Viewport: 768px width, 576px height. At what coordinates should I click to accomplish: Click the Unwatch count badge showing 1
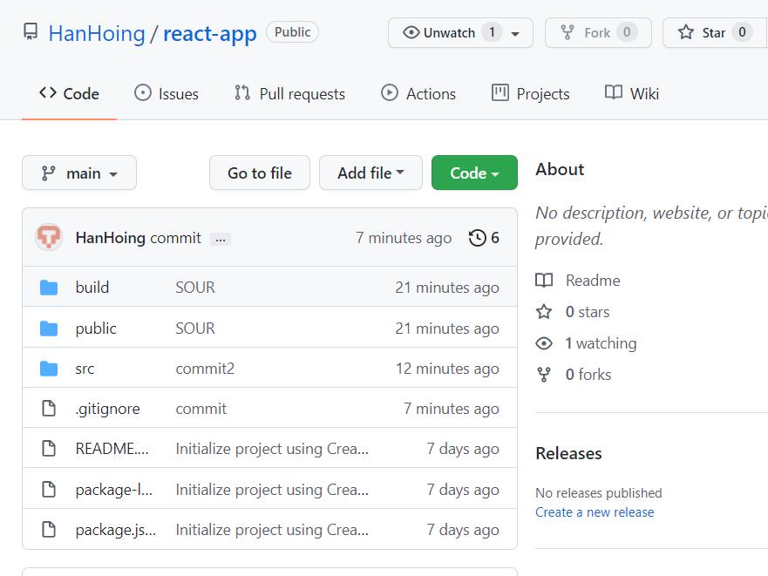[x=492, y=32]
